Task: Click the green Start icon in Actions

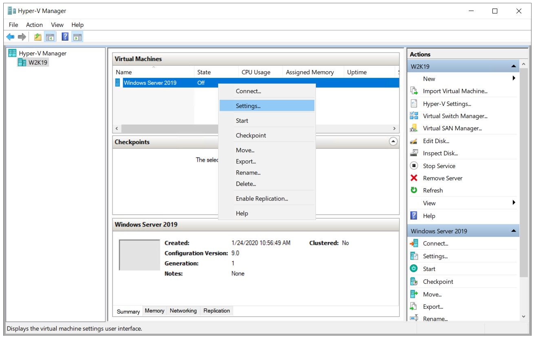Action: (x=414, y=269)
